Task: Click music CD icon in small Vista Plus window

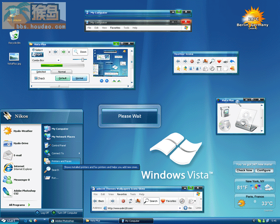Action: [x=225, y=125]
